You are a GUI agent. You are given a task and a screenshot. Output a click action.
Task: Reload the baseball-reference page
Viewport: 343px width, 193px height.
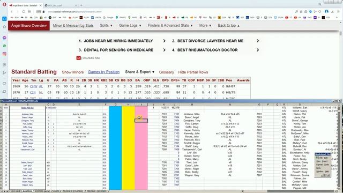pyautogui.click(x=23, y=12)
